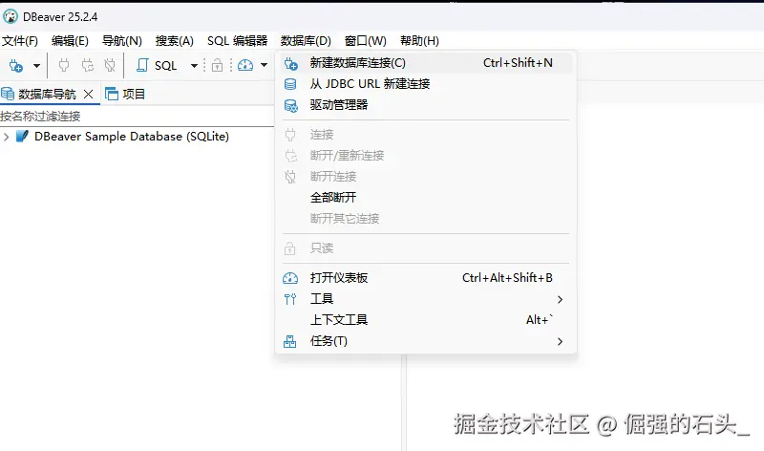Click the 断开/重新连接 menu entry
This screenshot has height=451, width=764.
(425, 156)
